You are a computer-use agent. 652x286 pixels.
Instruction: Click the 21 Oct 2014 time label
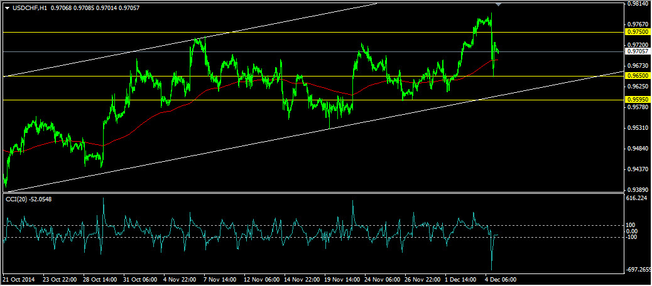[18, 279]
